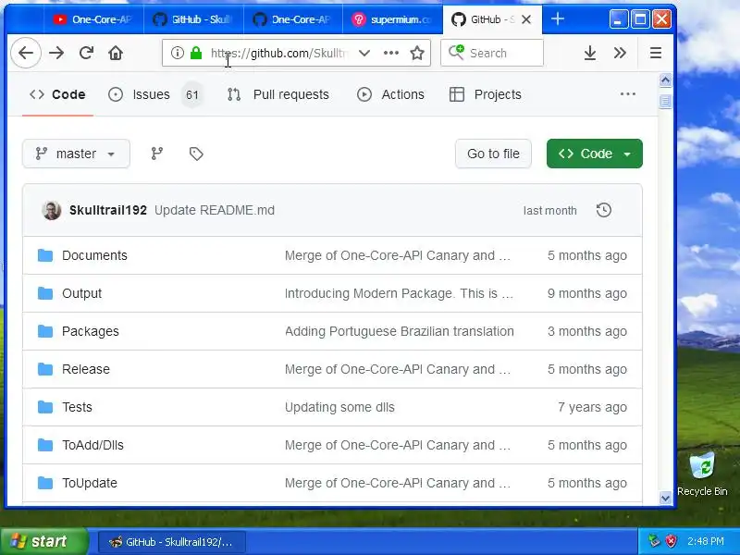The image size is (740, 555).
Task: Click the Go to file button
Action: [493, 154]
